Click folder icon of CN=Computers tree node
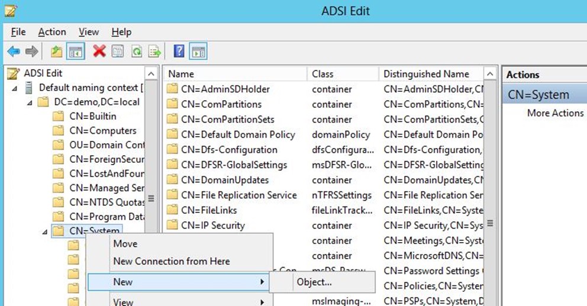Screen dimensions: 587x306 coord(59,131)
